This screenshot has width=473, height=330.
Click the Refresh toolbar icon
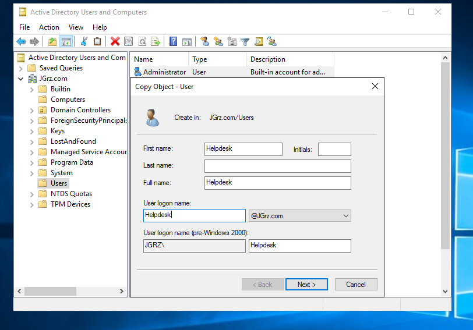pyautogui.click(x=142, y=41)
